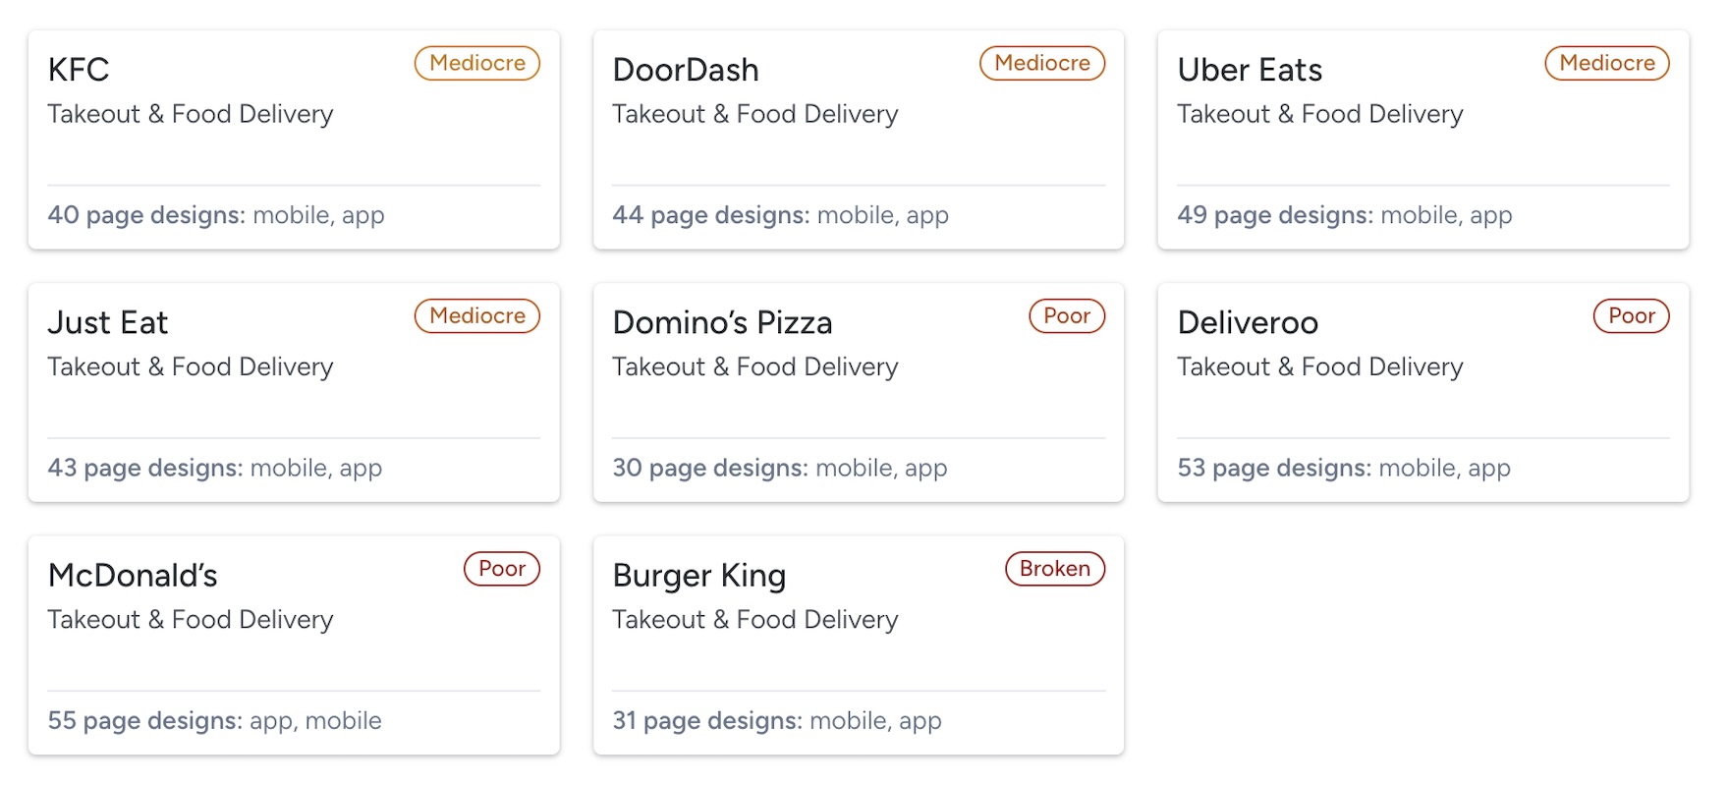This screenshot has width=1729, height=785.
Task: Click Uber Eats' Mediocre rating badge
Action: pos(1607,63)
